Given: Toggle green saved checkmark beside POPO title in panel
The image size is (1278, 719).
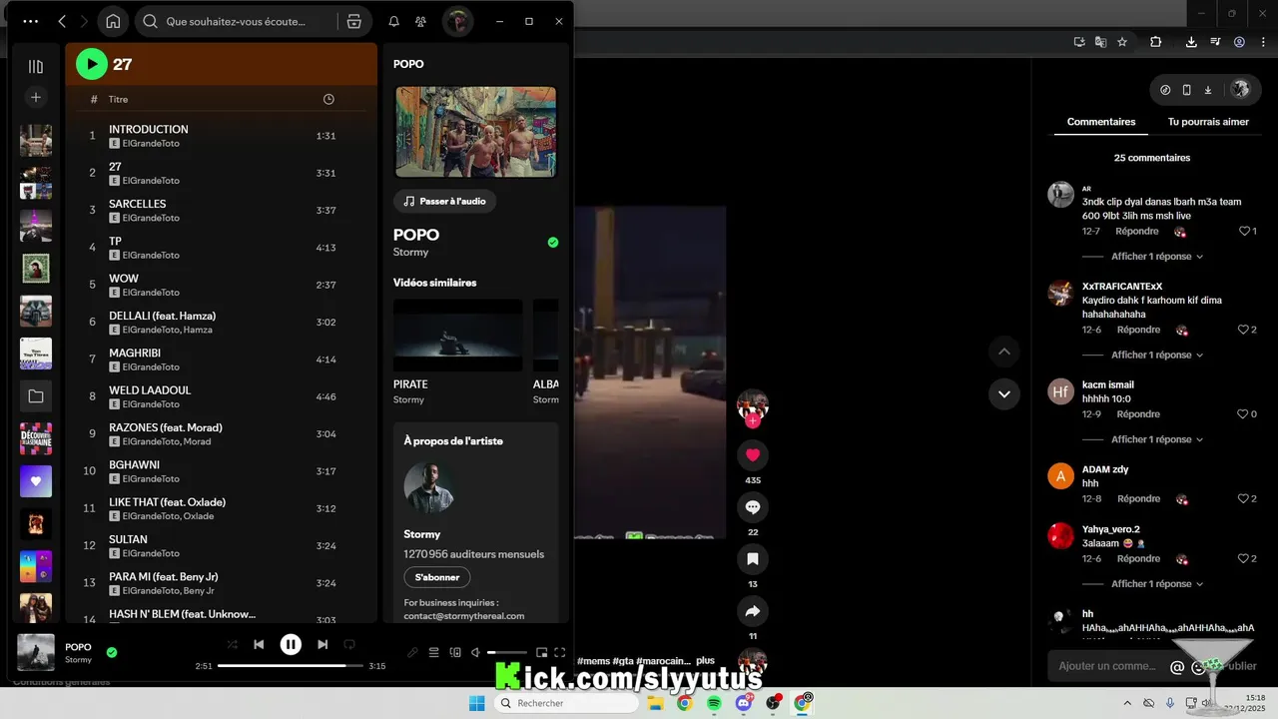Looking at the screenshot, I should coord(553,242).
